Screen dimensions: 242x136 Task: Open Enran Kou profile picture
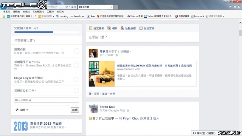[93, 108]
